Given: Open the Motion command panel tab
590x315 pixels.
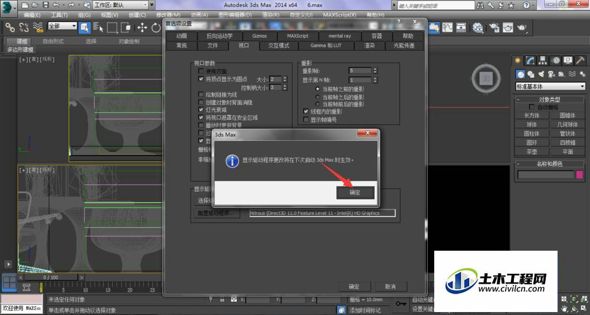Looking at the screenshot, I should coord(555,61).
